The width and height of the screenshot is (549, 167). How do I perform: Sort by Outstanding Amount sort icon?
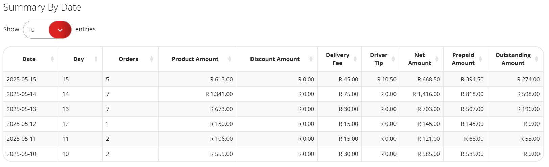pos(536,59)
